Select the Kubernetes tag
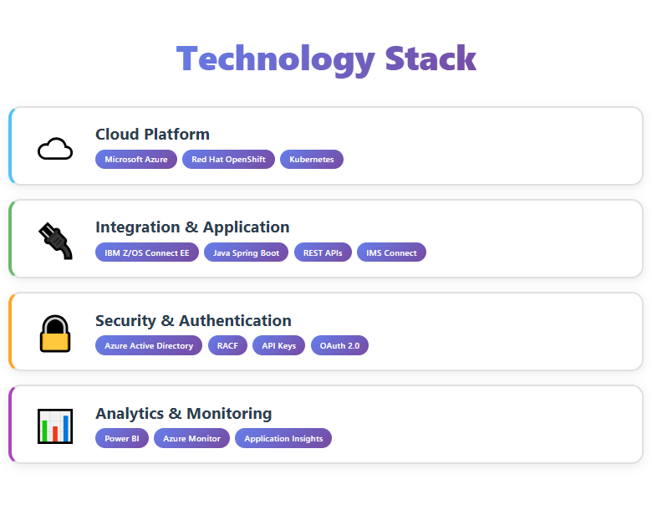The image size is (652, 515). pos(311,160)
